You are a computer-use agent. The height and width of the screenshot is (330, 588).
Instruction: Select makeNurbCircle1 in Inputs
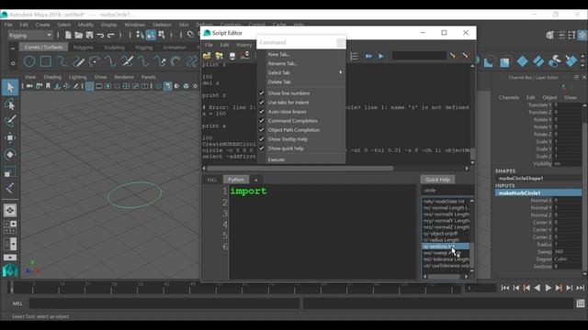coord(538,193)
